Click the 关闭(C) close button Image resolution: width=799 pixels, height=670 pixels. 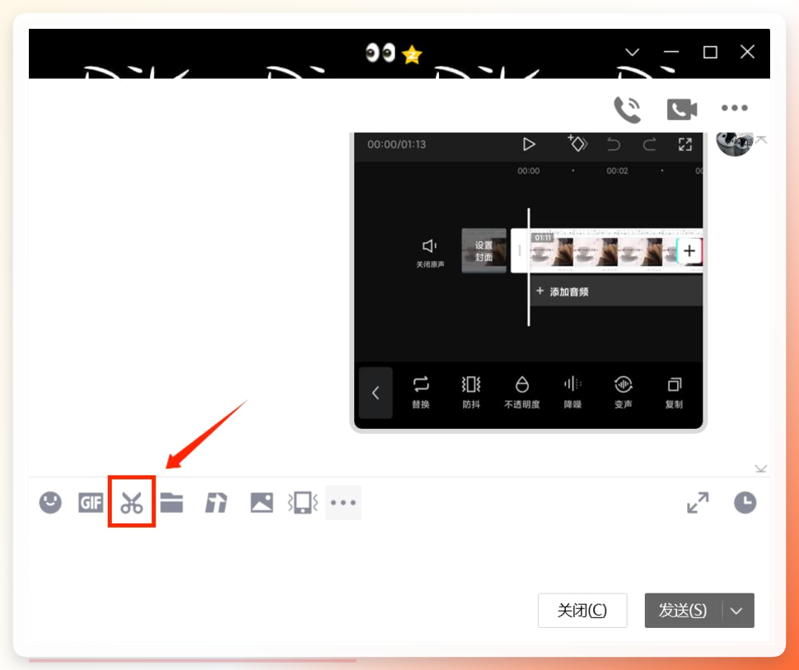click(x=582, y=611)
